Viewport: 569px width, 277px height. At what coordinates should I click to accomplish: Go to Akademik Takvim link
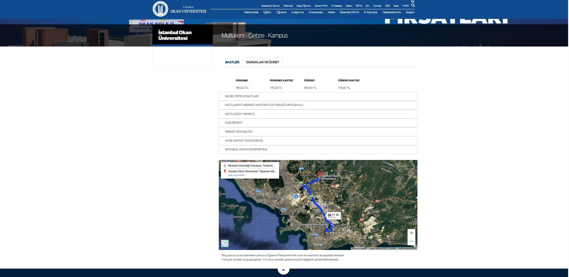click(x=270, y=6)
